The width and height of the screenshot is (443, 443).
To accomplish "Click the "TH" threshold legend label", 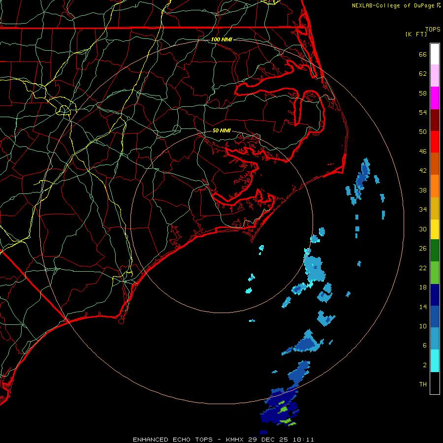I will 423,384.
